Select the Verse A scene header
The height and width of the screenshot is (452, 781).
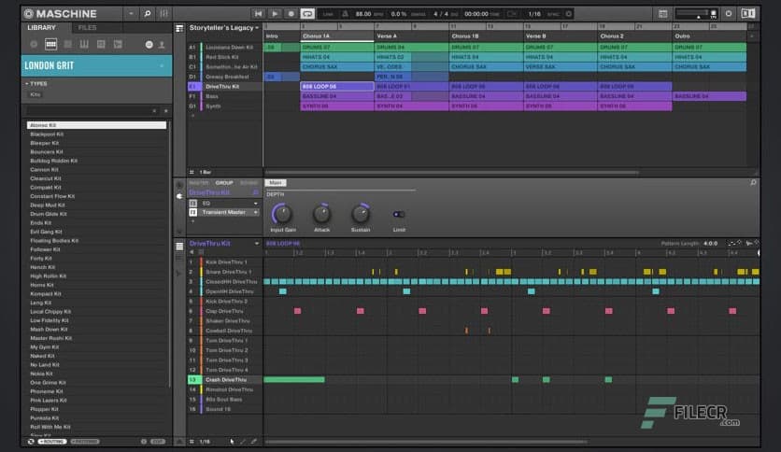tap(411, 35)
